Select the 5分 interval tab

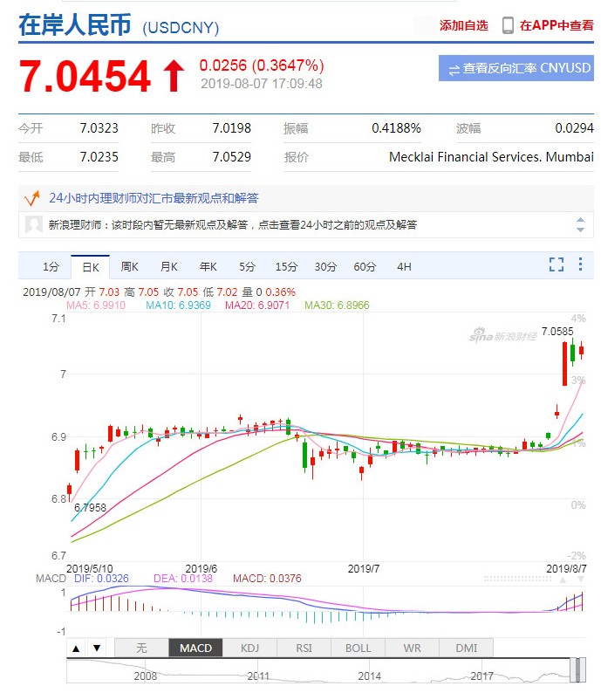pos(247,266)
